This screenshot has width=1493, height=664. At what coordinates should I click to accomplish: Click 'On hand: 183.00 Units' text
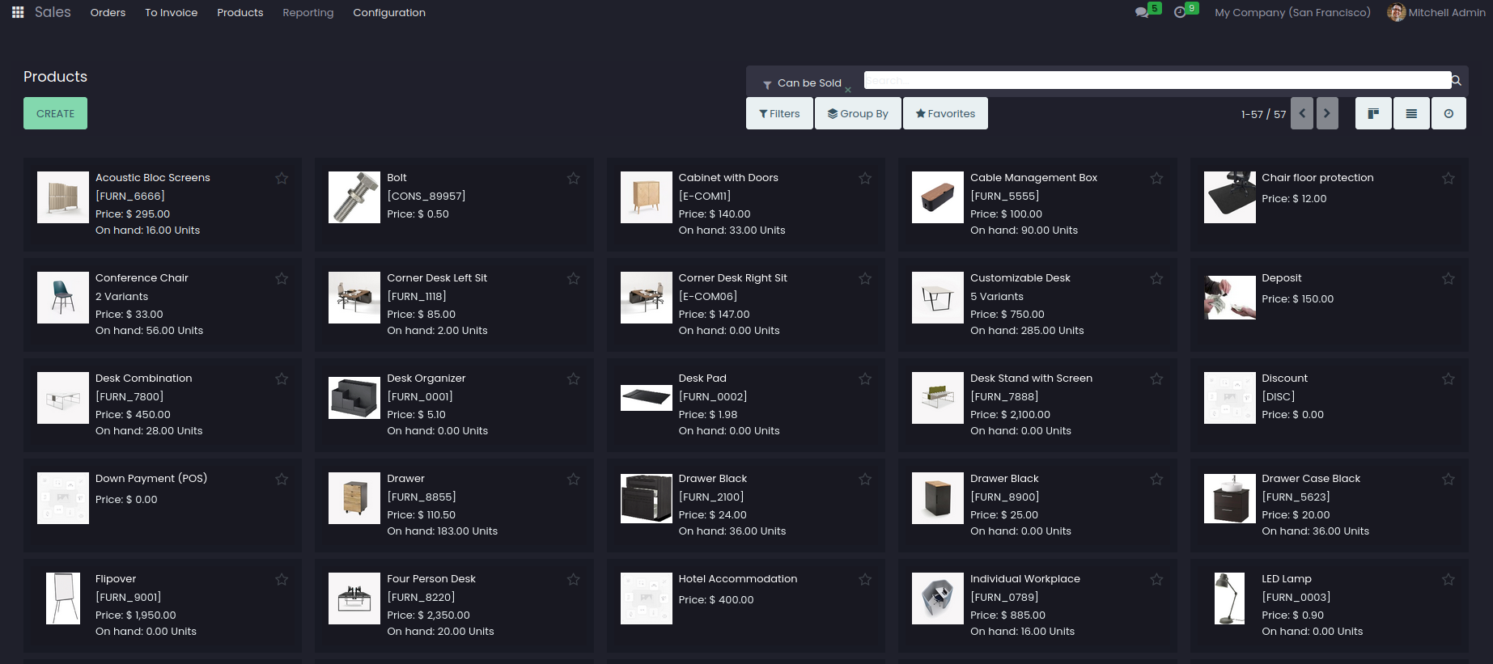point(442,531)
